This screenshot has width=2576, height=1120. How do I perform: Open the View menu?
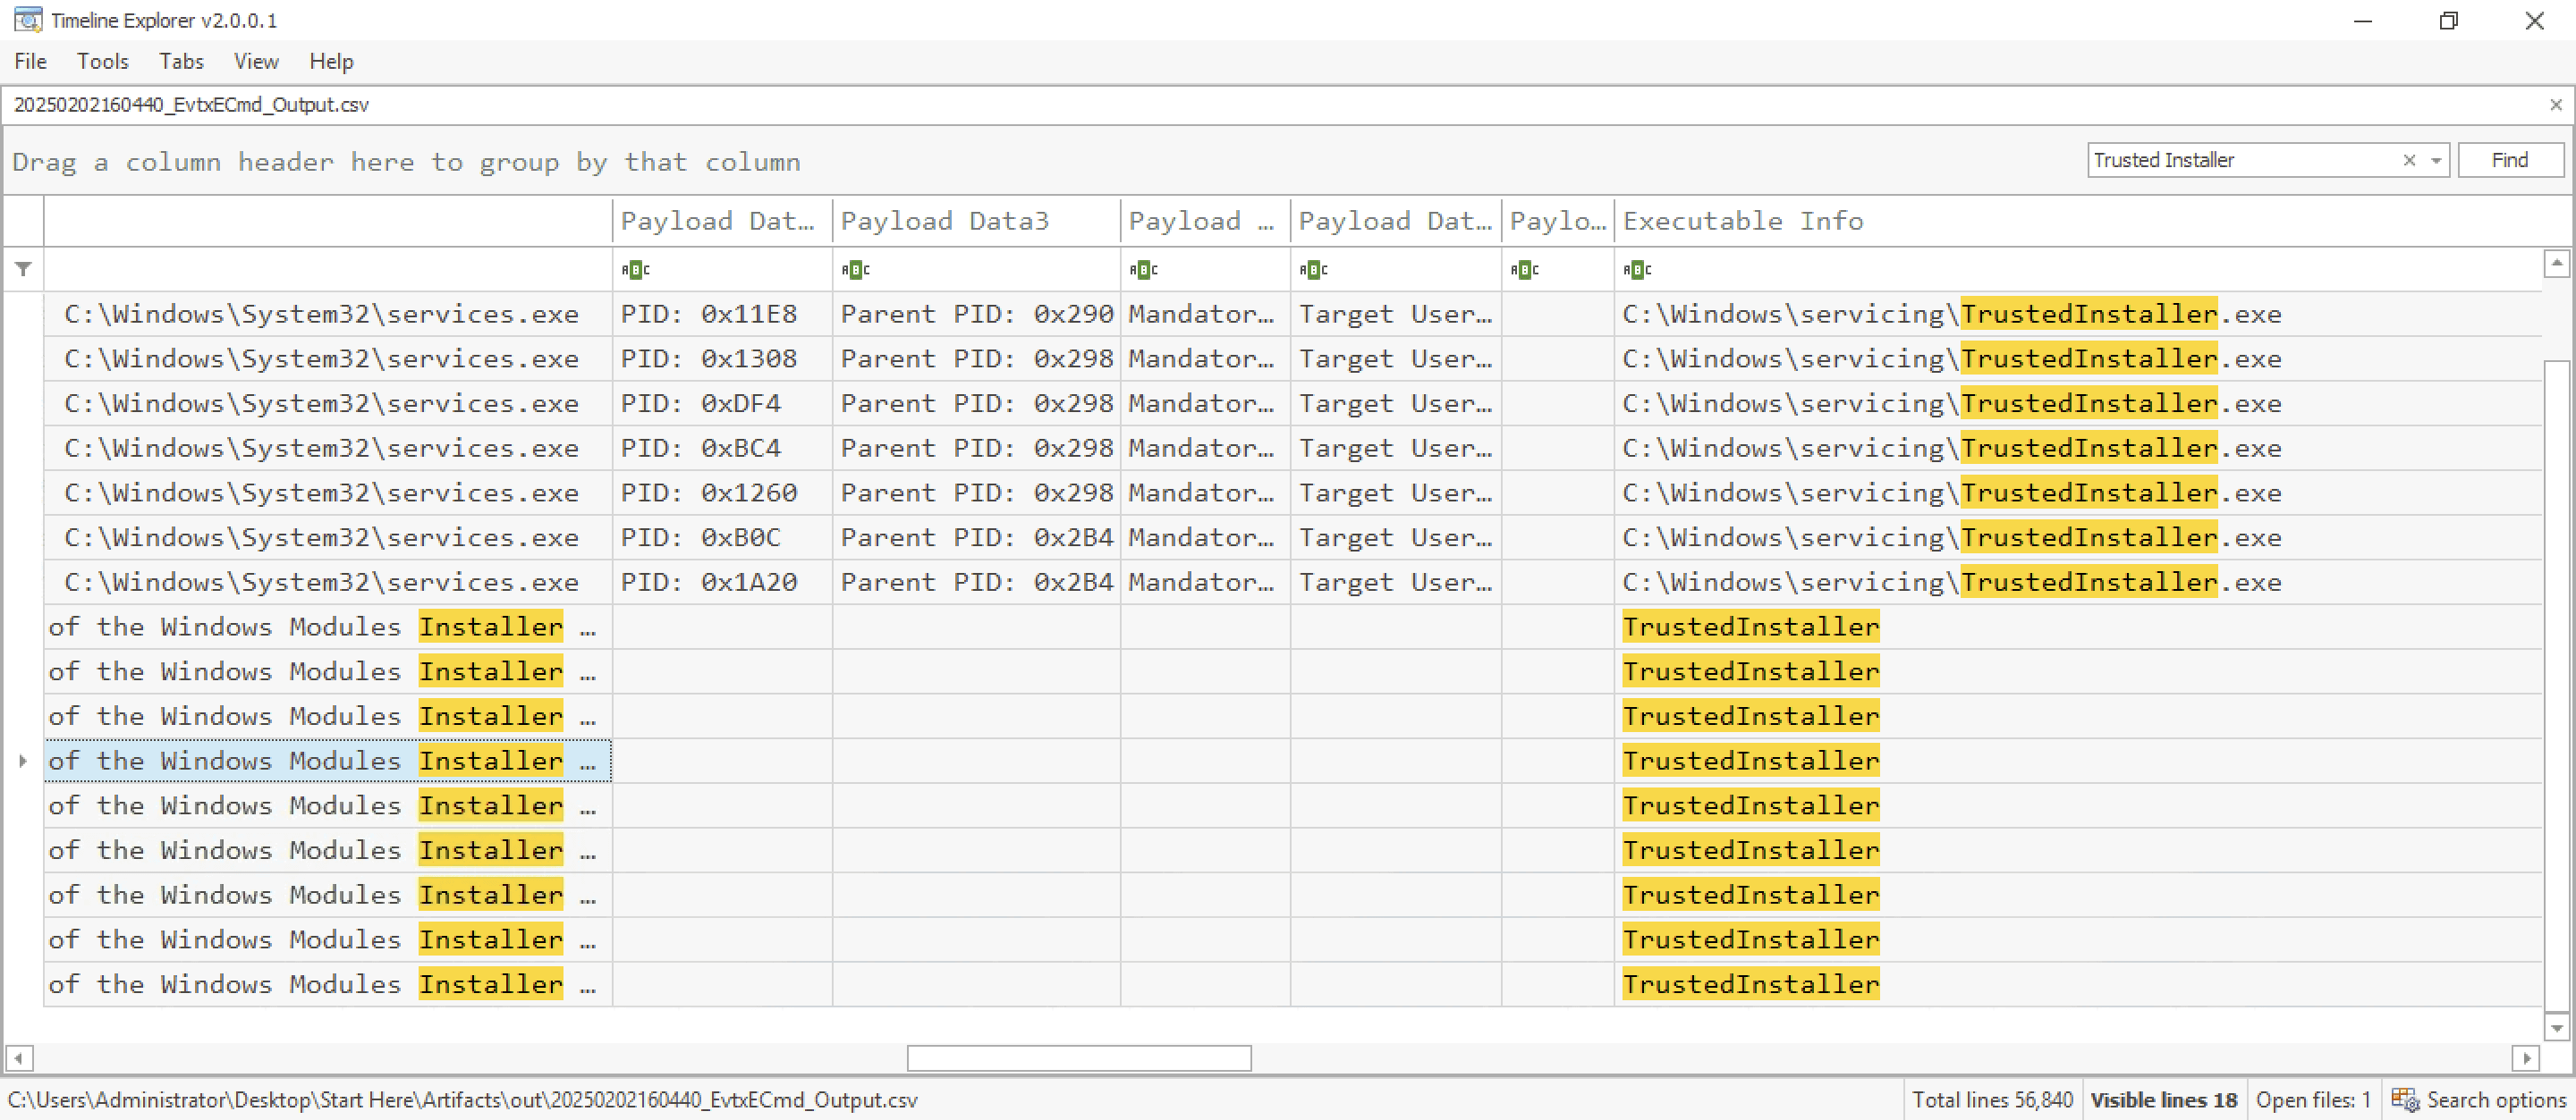[x=256, y=62]
